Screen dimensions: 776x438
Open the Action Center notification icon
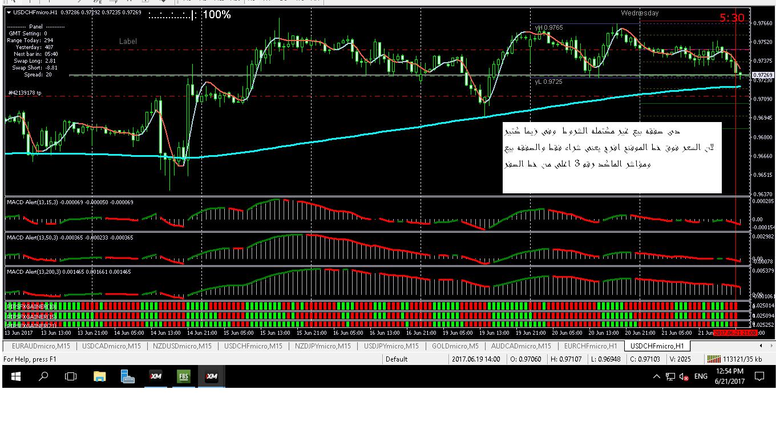point(759,376)
